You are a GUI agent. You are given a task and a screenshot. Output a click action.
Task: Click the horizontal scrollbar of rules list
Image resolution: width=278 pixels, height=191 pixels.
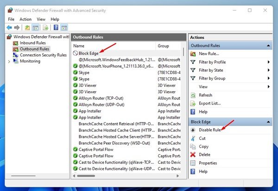point(126,176)
